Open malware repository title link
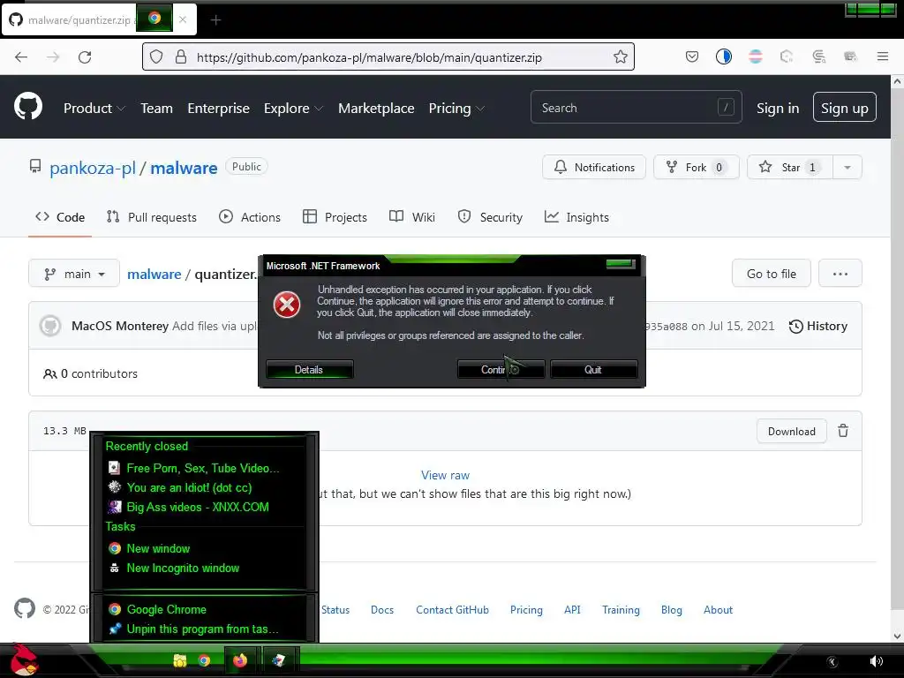The width and height of the screenshot is (904, 678). pos(184,168)
